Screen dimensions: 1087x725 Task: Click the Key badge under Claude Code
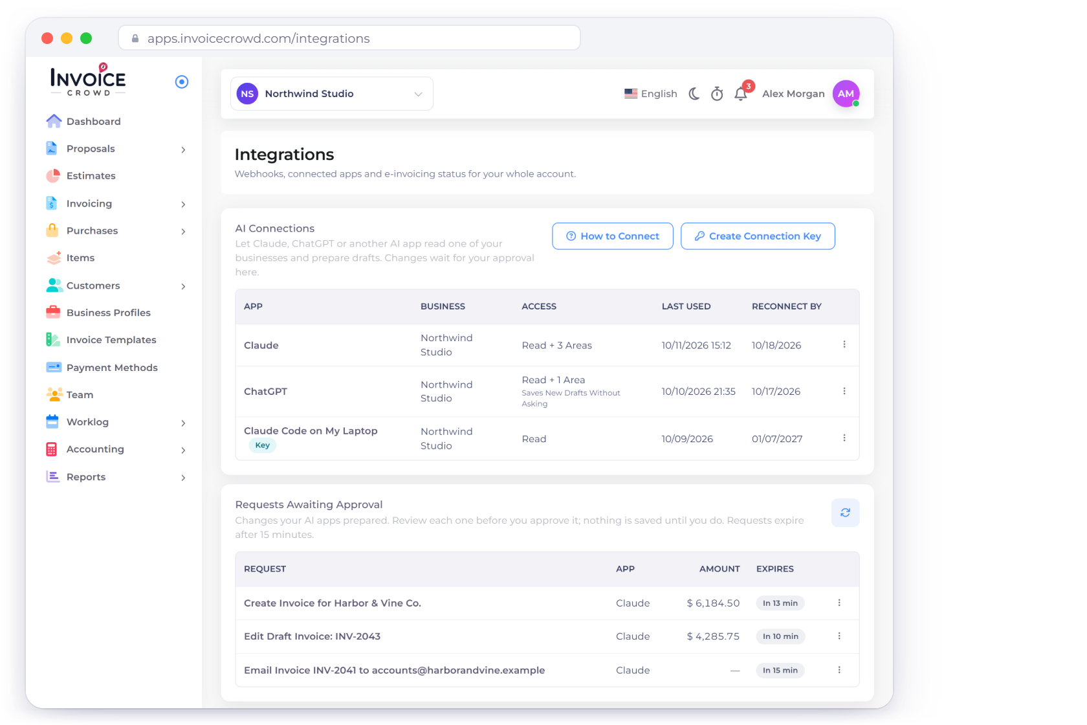[263, 445]
